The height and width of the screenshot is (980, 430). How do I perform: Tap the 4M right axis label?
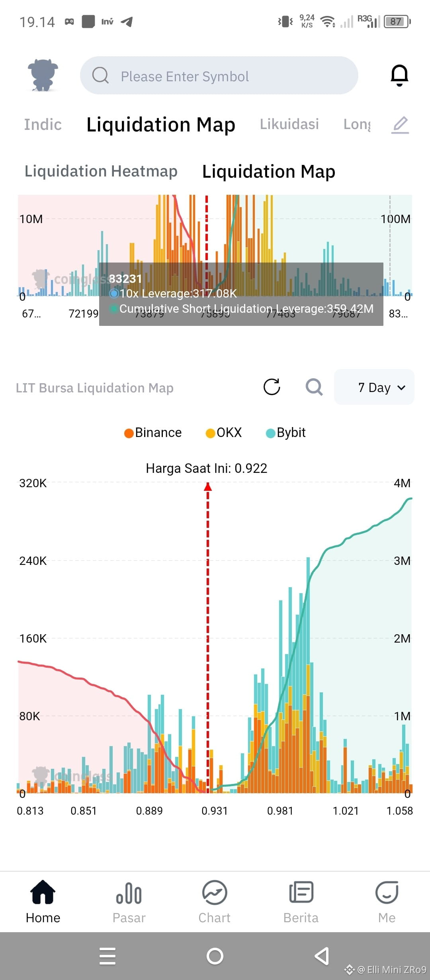click(402, 483)
